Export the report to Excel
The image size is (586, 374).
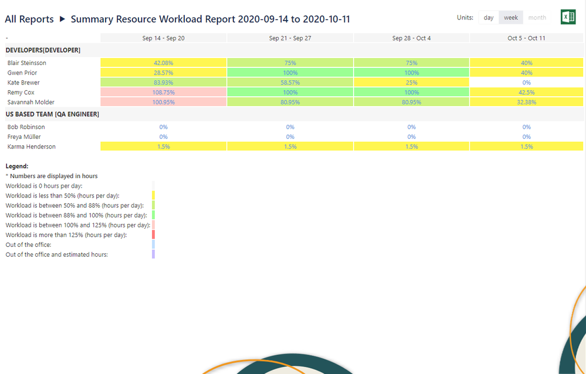pyautogui.click(x=568, y=17)
